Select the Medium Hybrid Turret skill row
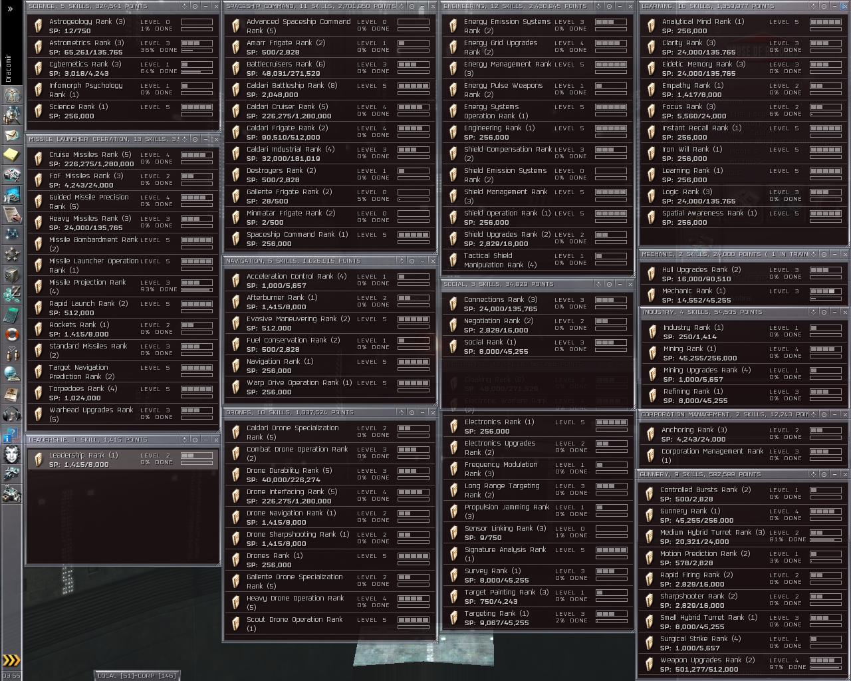This screenshot has width=851, height=681. (x=743, y=537)
